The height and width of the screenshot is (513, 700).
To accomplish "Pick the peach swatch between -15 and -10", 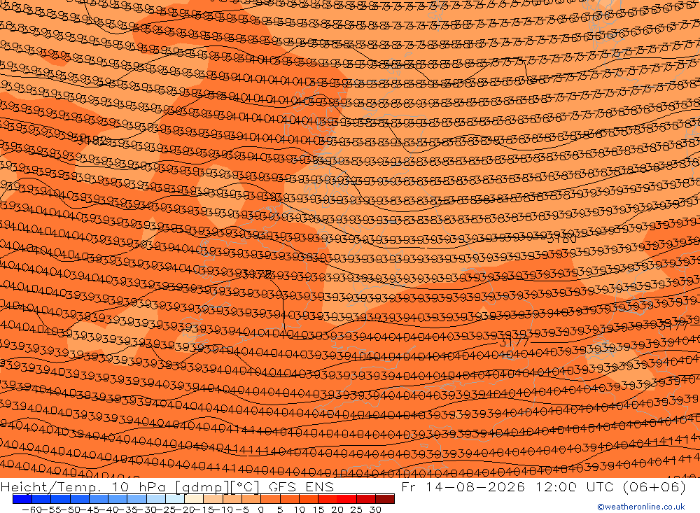I will point(213,499).
